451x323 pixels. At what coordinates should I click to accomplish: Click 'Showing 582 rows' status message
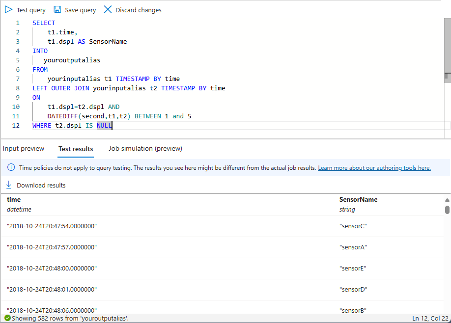pyautogui.click(x=70, y=318)
